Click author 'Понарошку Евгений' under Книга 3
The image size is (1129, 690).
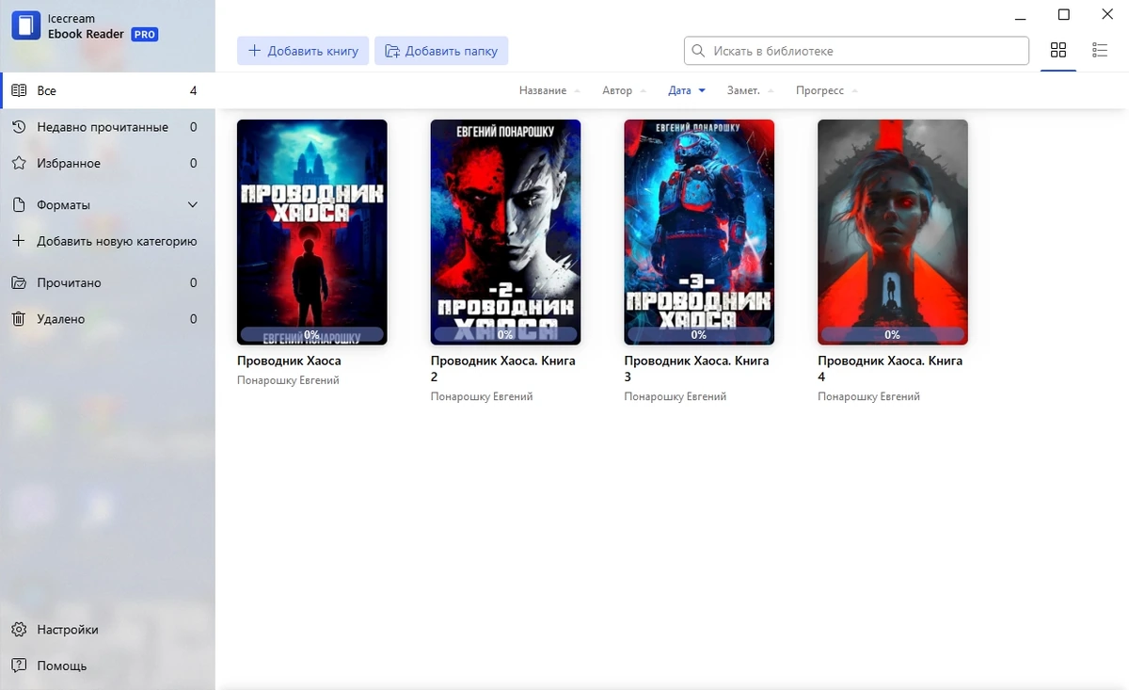tap(676, 397)
